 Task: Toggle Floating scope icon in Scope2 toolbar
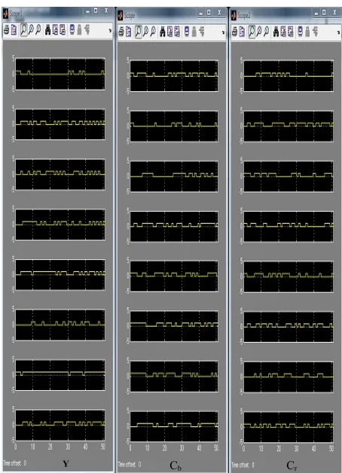[x=300, y=32]
